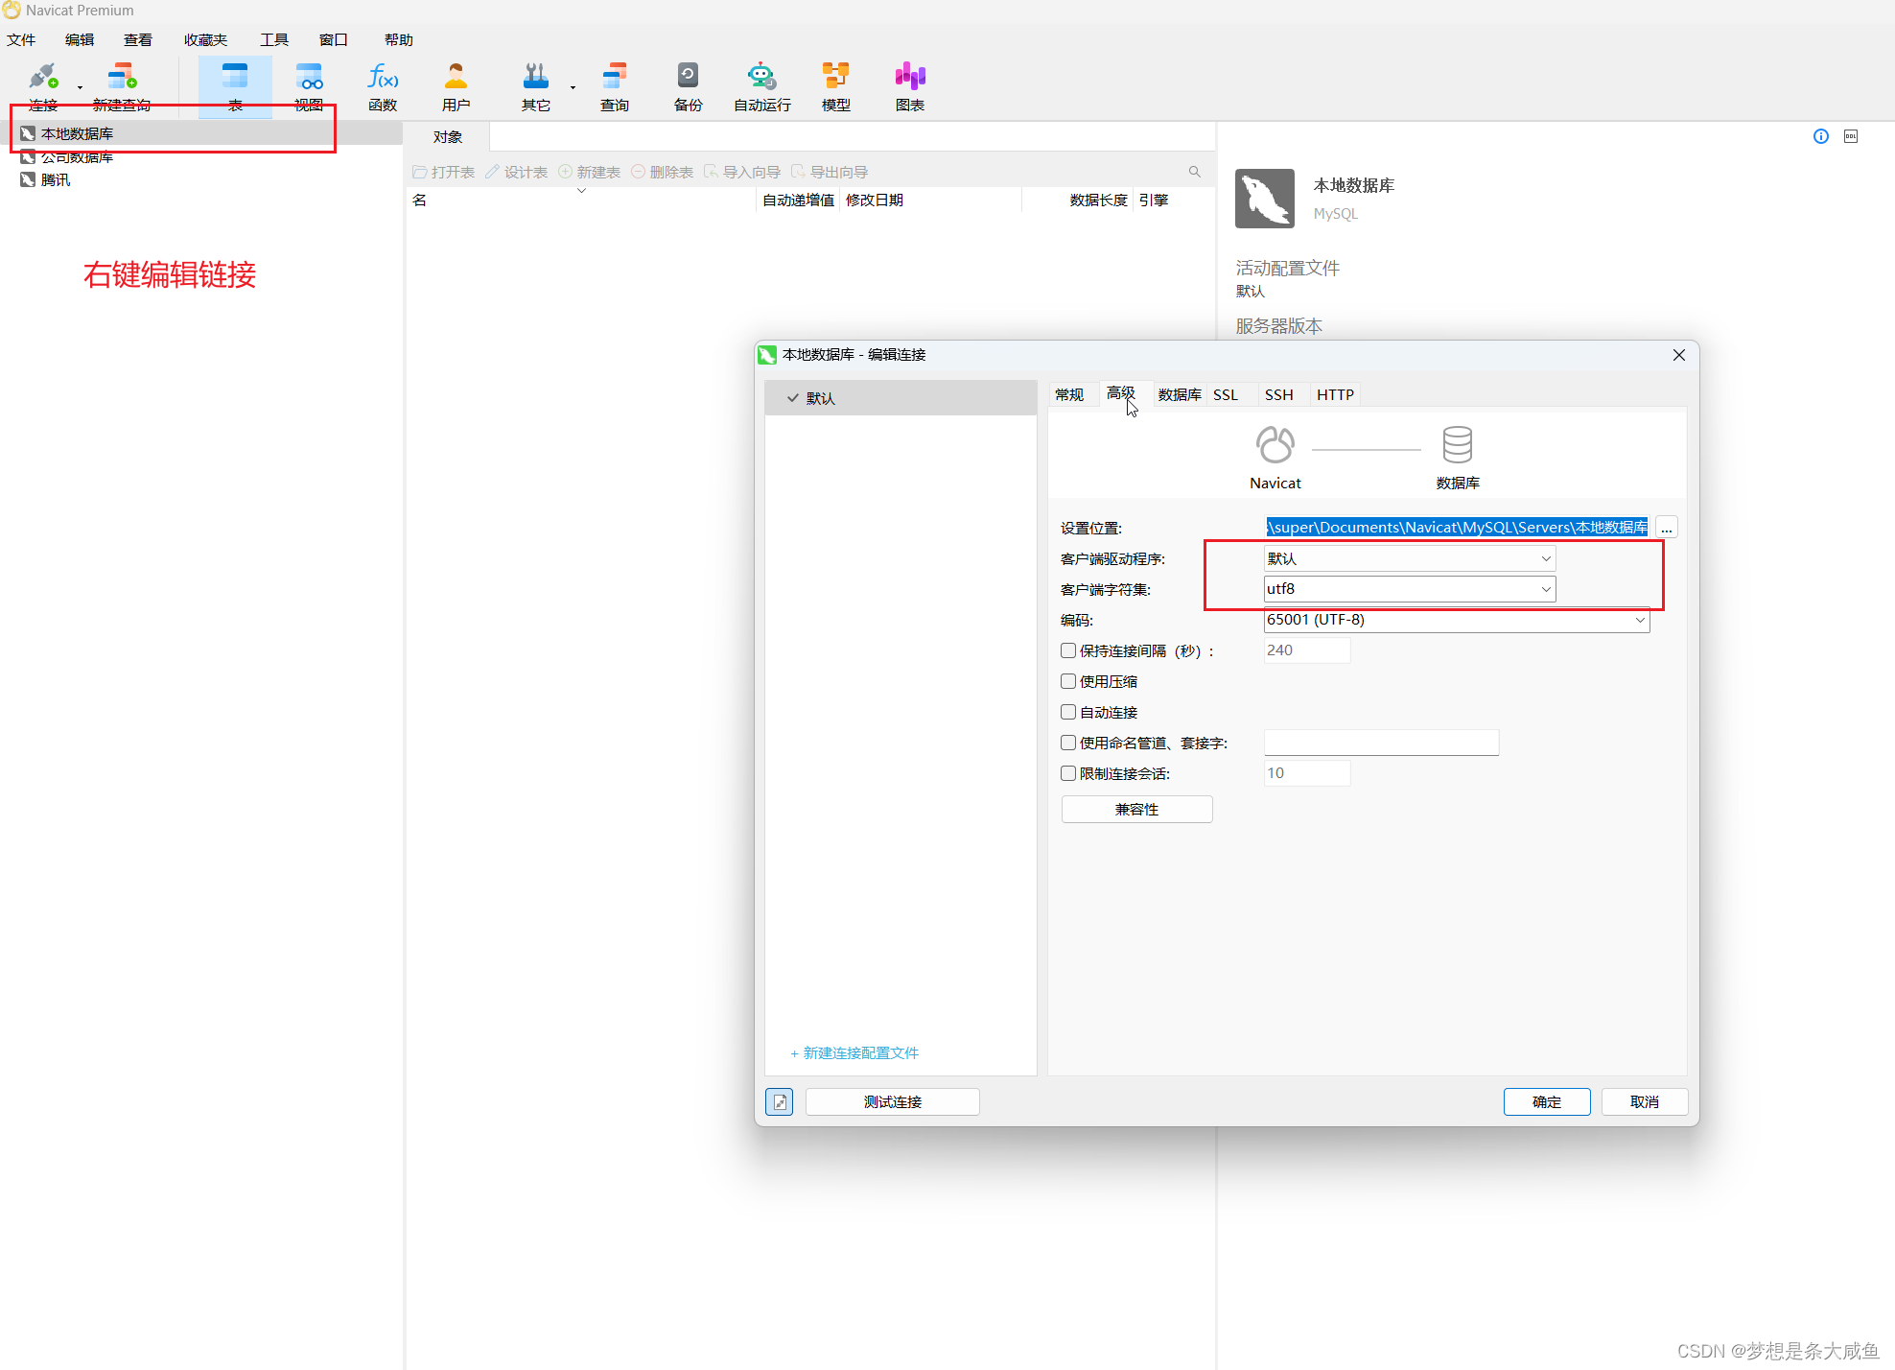Select 客户端驱动程序 dropdown option
This screenshot has height=1370, width=1895.
(1405, 556)
